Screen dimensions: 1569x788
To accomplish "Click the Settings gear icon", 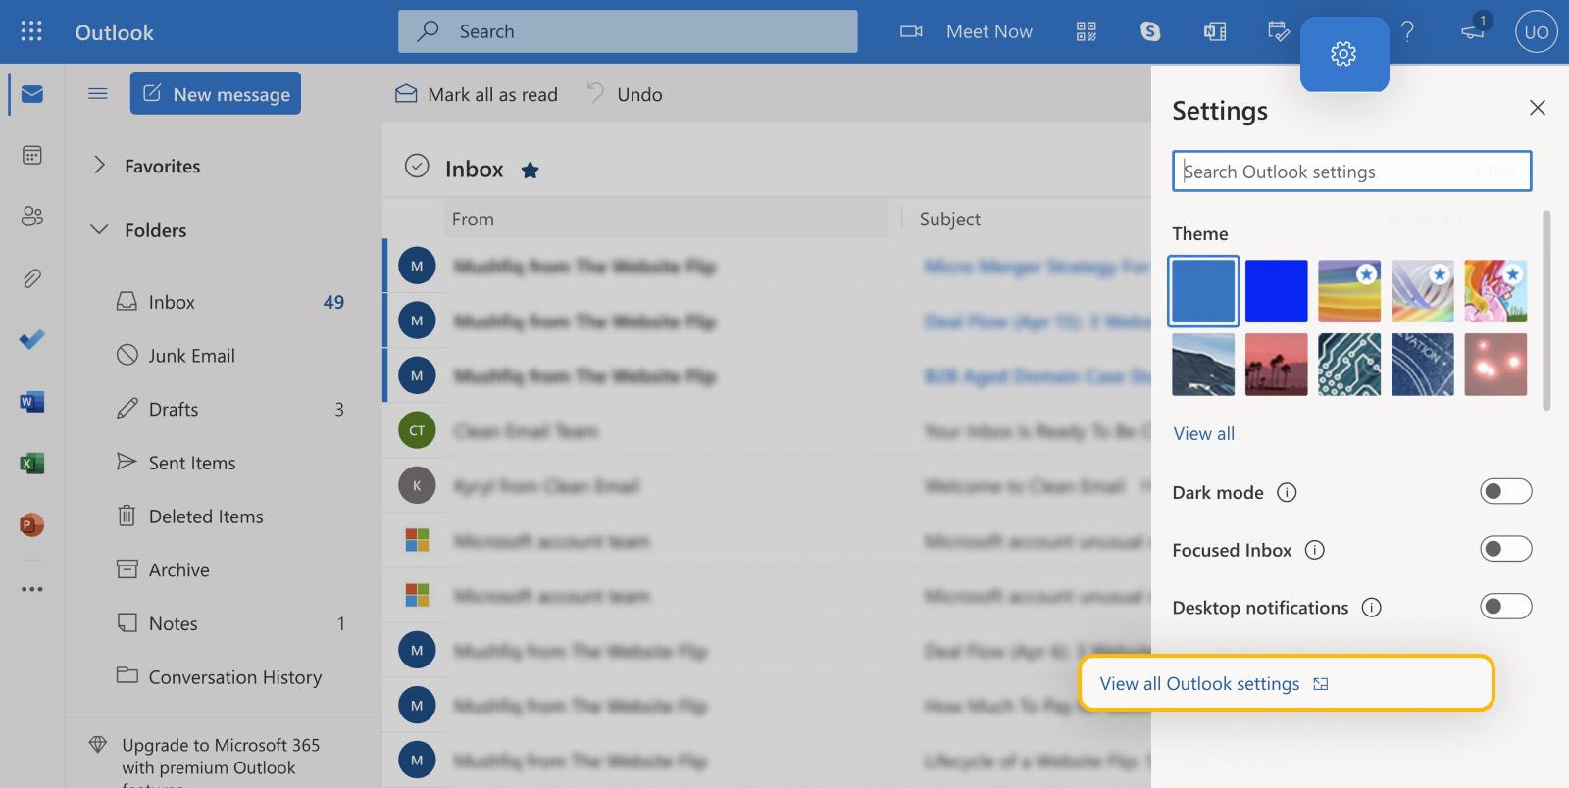I will [1343, 54].
